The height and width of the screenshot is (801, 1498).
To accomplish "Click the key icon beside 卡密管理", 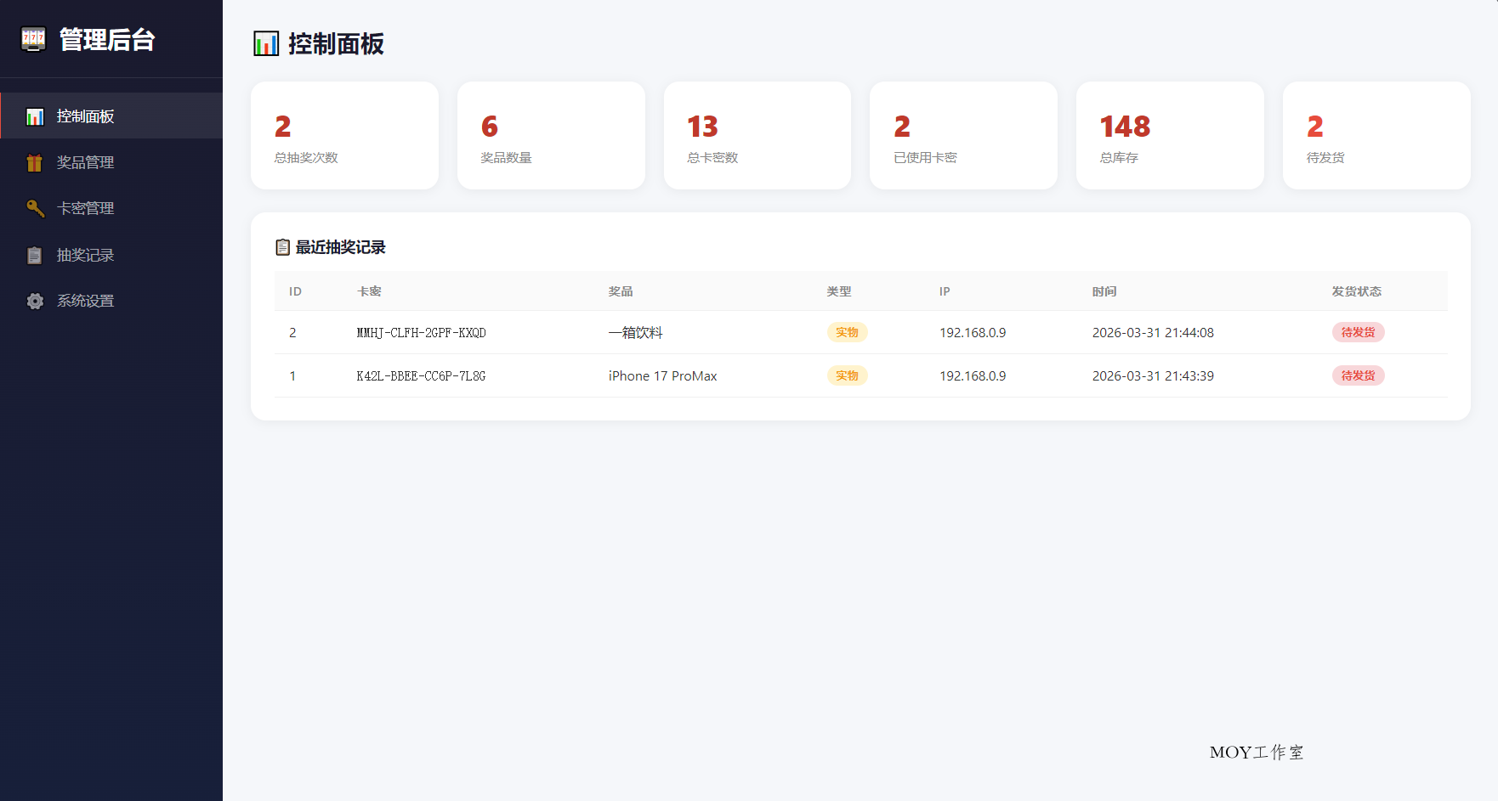I will tap(35, 208).
